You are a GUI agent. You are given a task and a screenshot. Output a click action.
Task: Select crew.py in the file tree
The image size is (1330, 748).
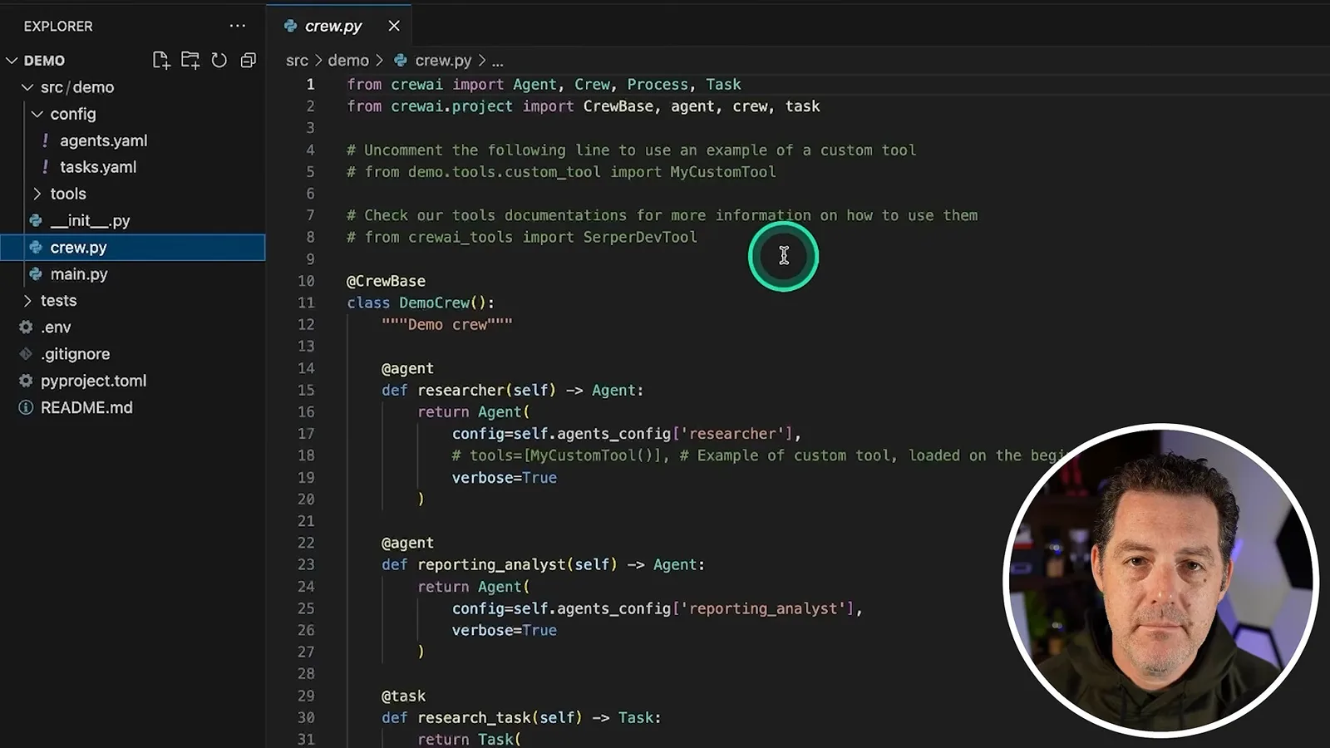[133, 247]
